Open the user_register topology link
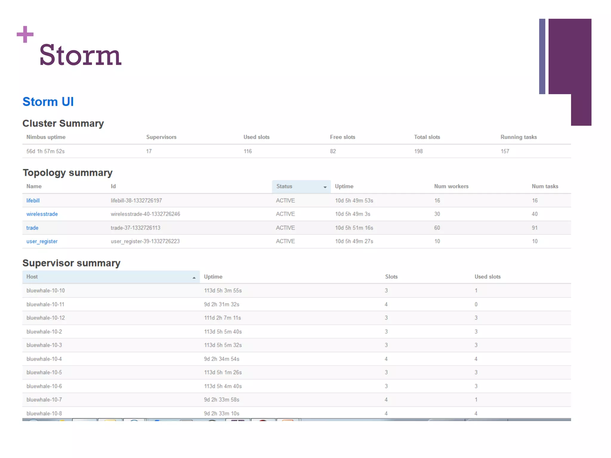The image size is (611, 458). tap(42, 241)
